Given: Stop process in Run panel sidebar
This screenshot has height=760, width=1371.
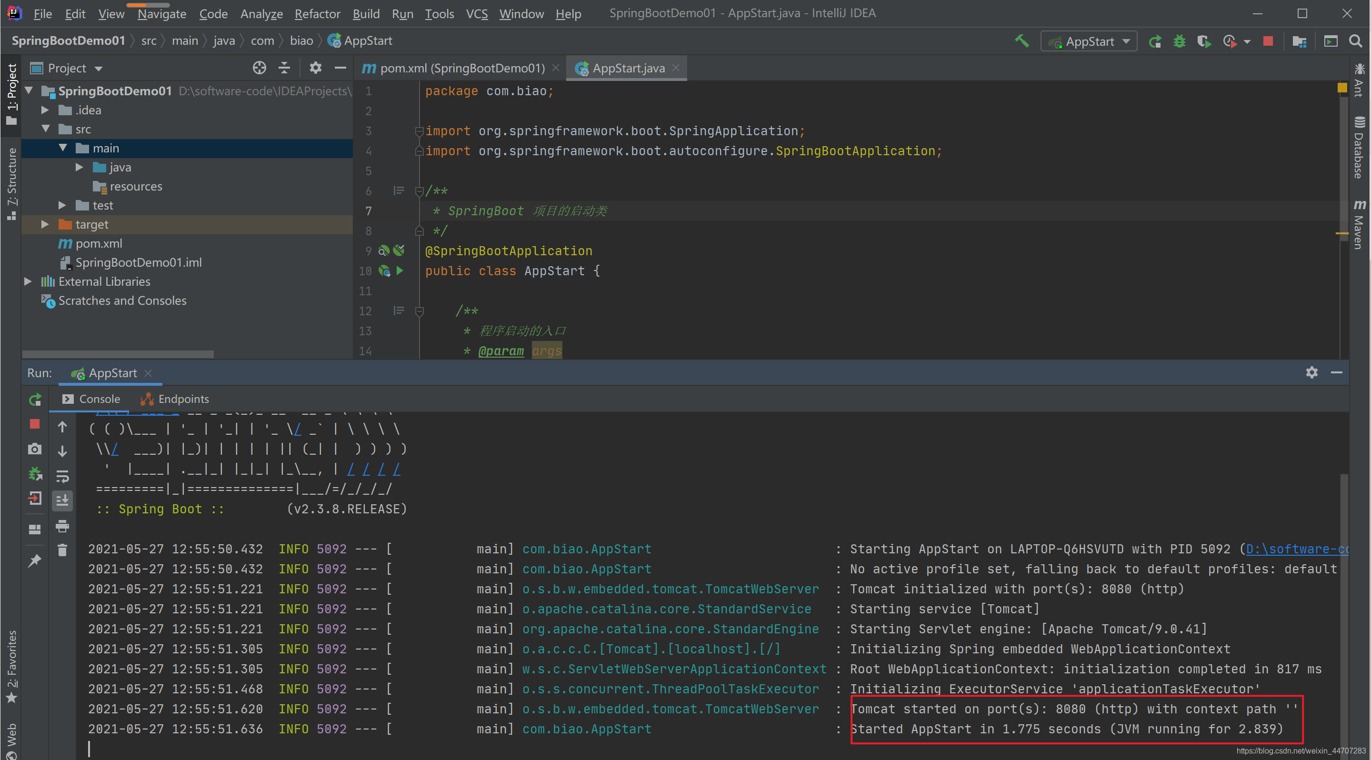Looking at the screenshot, I should coord(35,424).
